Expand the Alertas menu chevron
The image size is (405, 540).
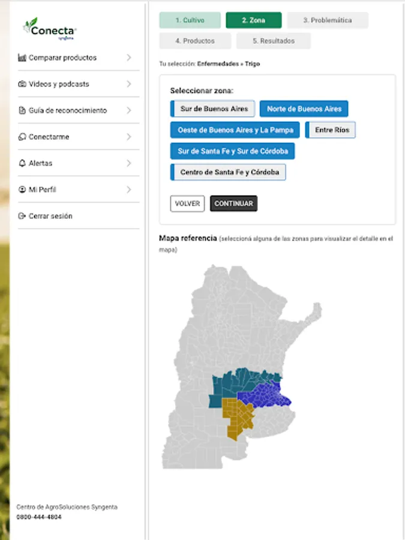pos(129,163)
